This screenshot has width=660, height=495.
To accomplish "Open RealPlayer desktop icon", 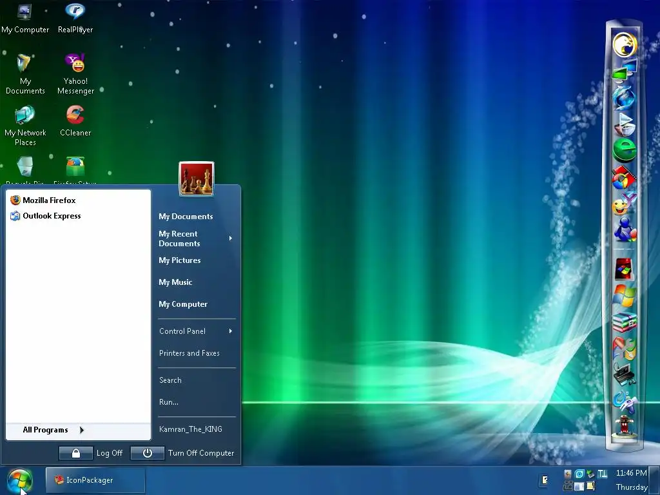I will click(75, 18).
